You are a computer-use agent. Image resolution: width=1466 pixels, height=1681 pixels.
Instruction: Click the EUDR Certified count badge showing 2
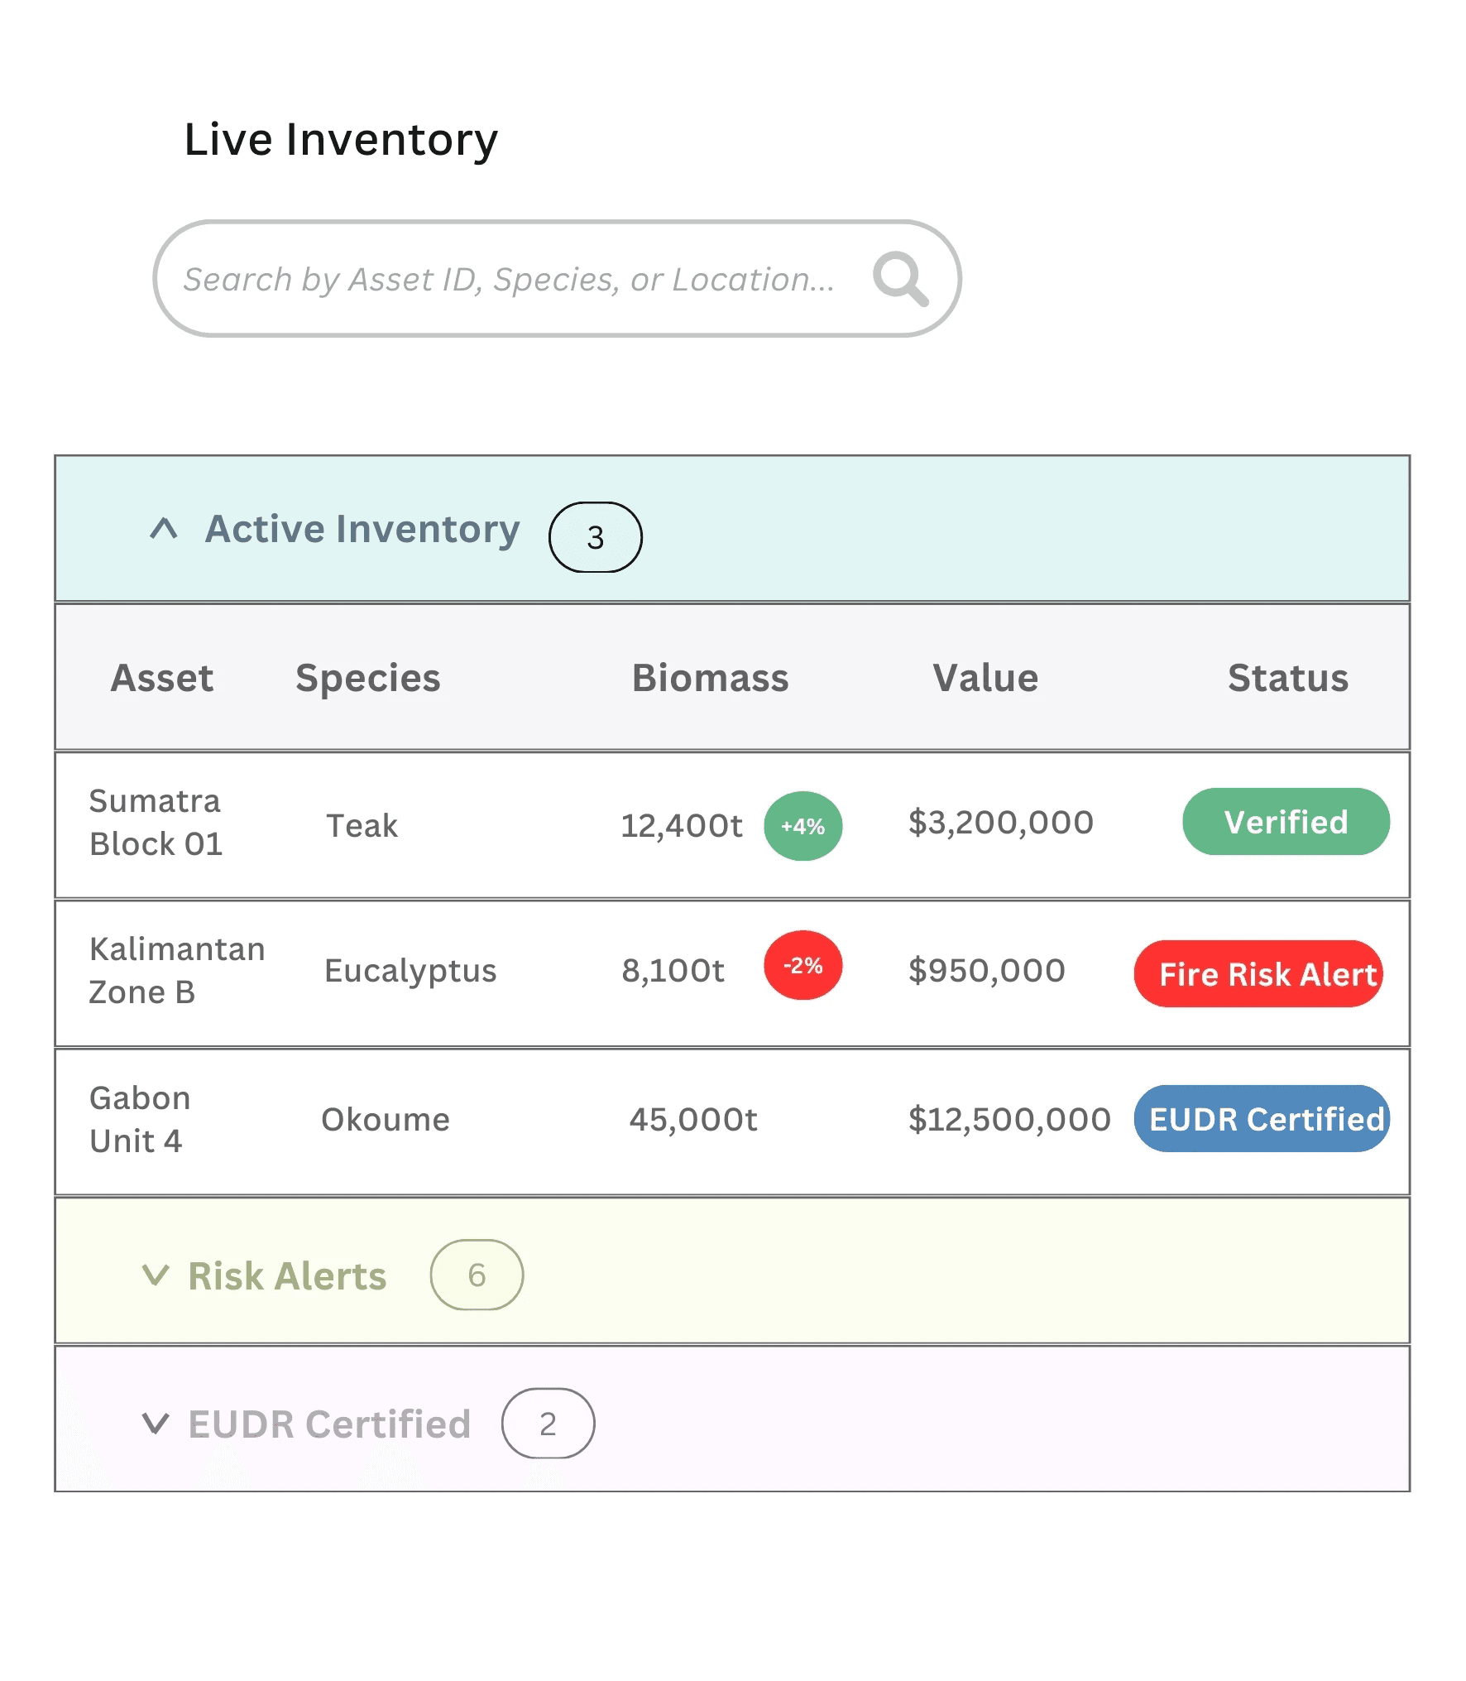tap(548, 1424)
